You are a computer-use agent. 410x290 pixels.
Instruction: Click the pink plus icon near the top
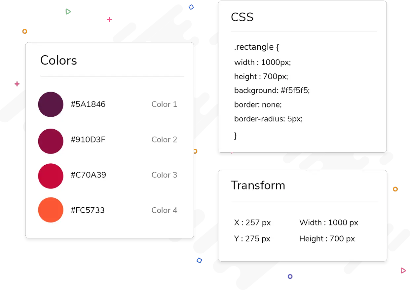pyautogui.click(x=109, y=20)
